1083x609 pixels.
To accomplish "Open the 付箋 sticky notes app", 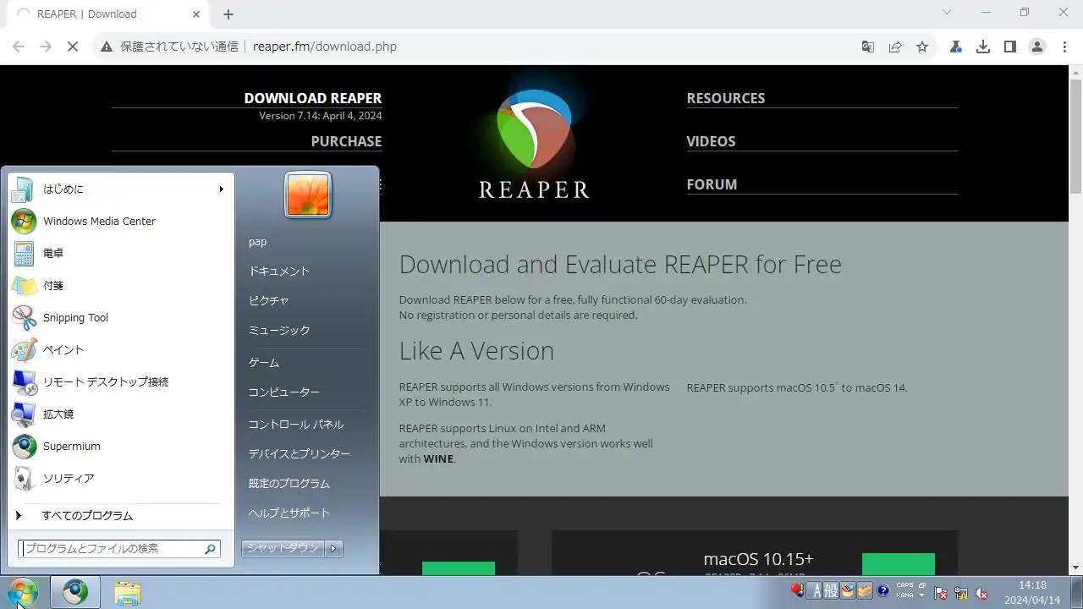I will coord(121,286).
